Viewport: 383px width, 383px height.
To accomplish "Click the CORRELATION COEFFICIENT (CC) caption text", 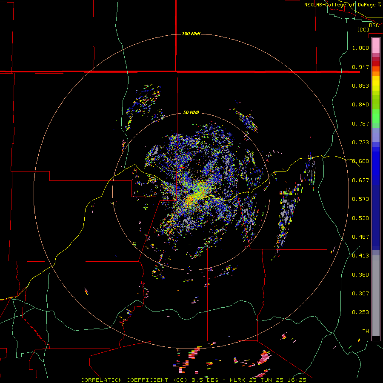I will tap(134, 380).
